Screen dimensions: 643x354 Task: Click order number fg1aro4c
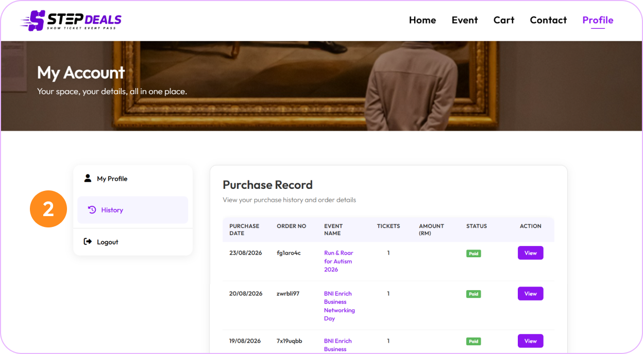pyautogui.click(x=289, y=253)
